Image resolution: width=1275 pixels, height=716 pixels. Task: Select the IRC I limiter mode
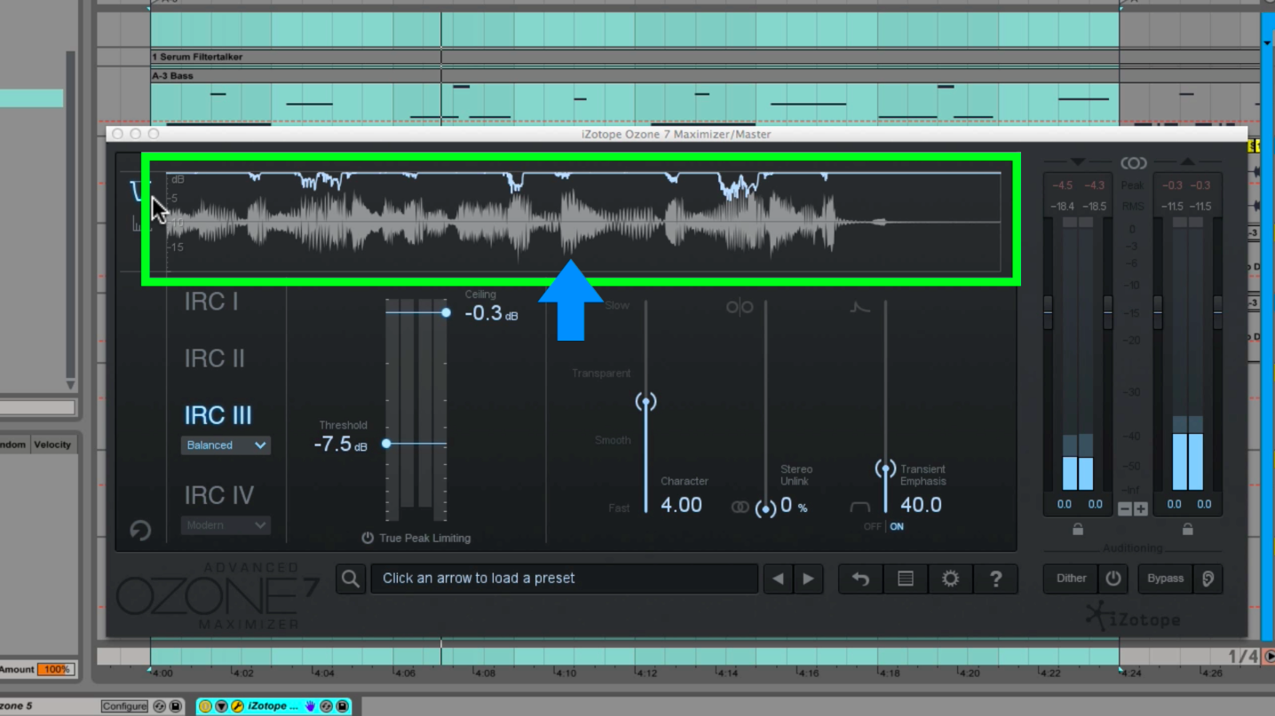click(x=211, y=302)
